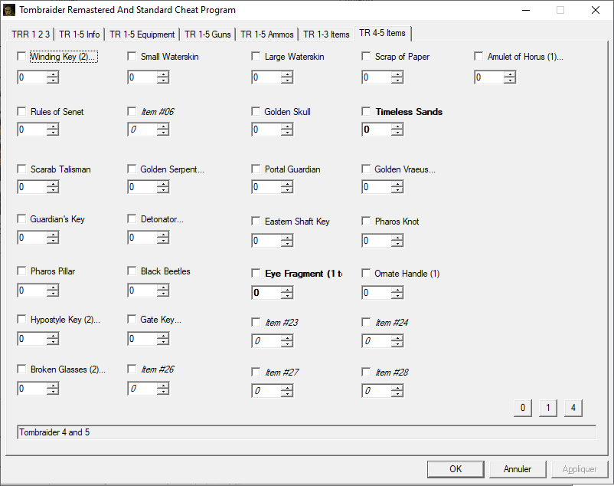Enable the Scrap of Paper checkbox
The width and height of the screenshot is (614, 486).
click(366, 57)
